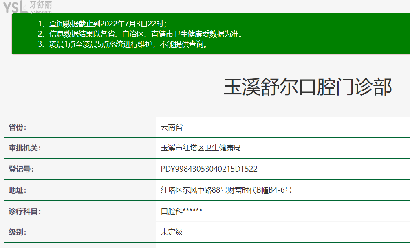This screenshot has width=410, height=248.
Task: Click the label 级别:
Action: [x=18, y=232]
